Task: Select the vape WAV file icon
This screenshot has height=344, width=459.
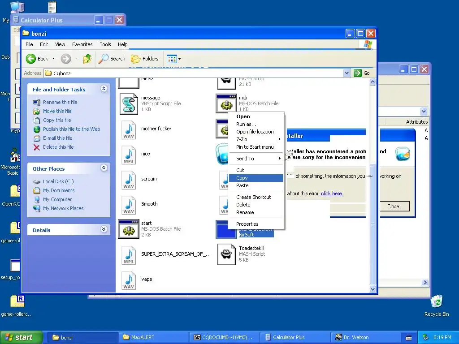Action: [x=129, y=280]
